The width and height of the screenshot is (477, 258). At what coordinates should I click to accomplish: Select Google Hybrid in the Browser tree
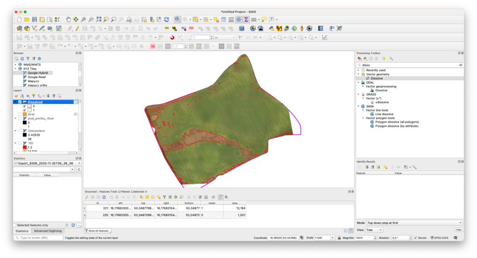tap(37, 73)
